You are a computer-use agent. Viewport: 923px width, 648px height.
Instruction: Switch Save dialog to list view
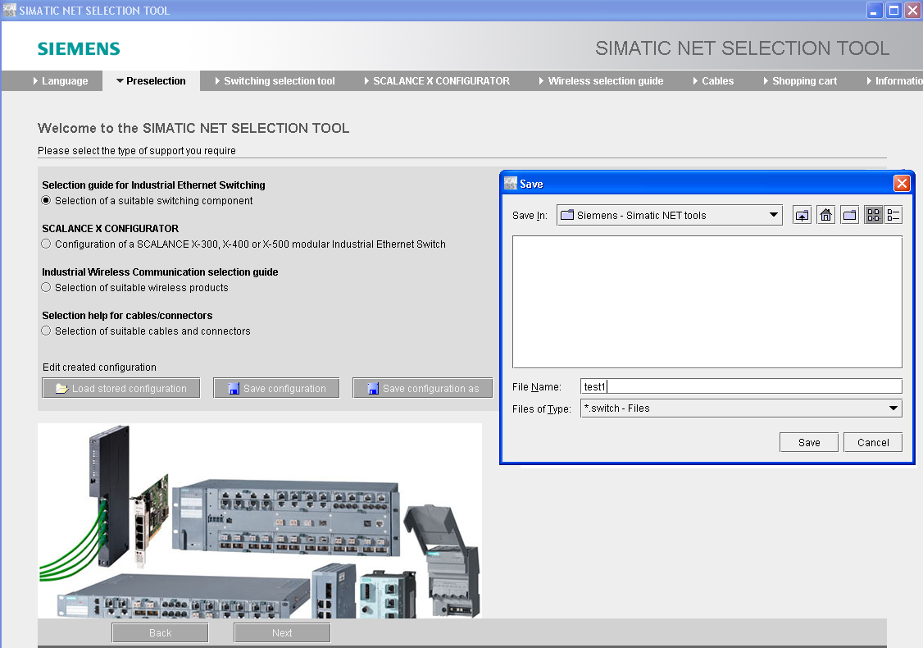(874, 215)
